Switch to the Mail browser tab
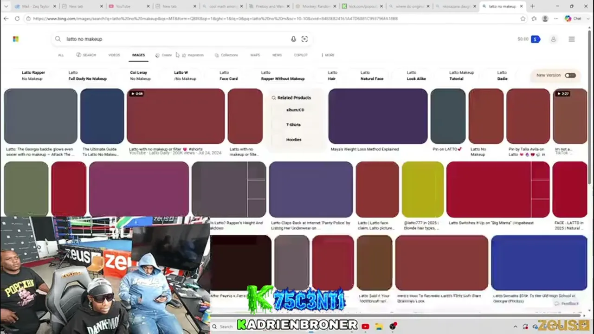 [x=35, y=6]
